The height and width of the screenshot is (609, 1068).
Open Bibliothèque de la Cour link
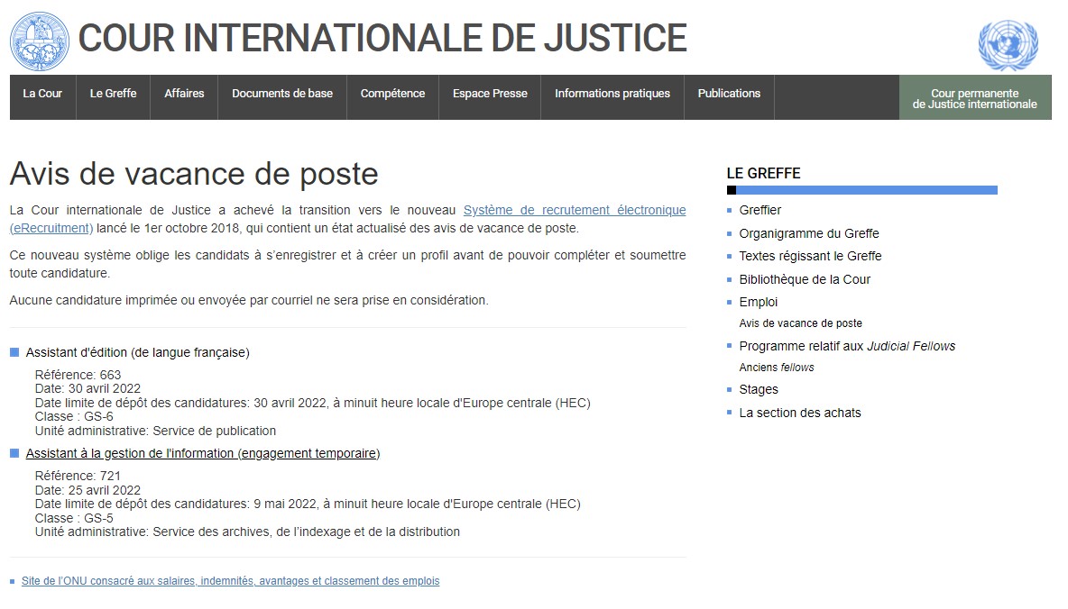click(805, 279)
